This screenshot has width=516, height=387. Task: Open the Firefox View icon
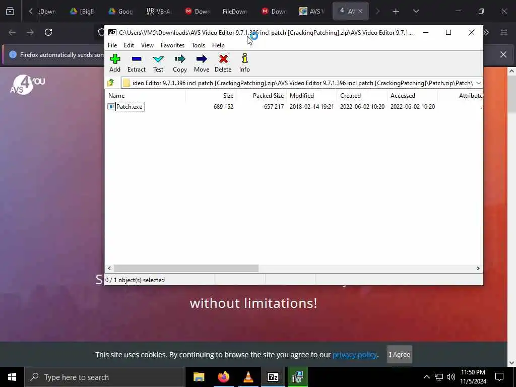10,12
